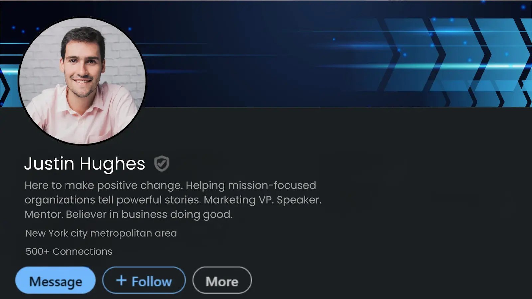Screen dimensions: 532x299
Task: Open Justin Hughes' circular profile photo
Action: pyautogui.click(x=82, y=81)
